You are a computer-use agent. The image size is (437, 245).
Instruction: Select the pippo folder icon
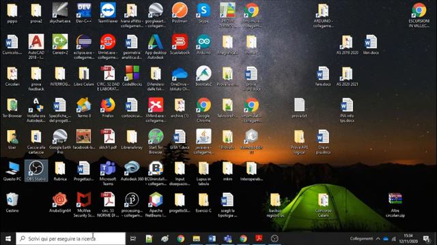click(12, 13)
